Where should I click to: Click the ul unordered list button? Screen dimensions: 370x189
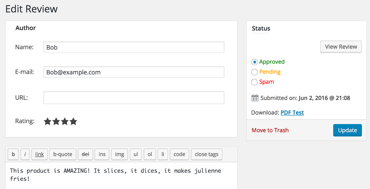136,154
